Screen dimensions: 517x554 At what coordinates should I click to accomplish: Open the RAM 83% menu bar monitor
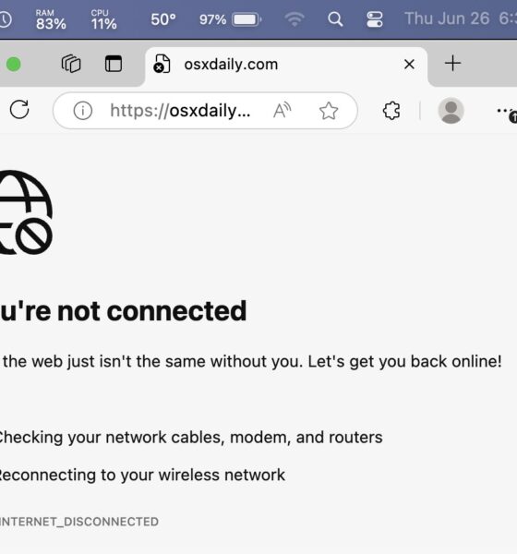pyautogui.click(x=51, y=19)
